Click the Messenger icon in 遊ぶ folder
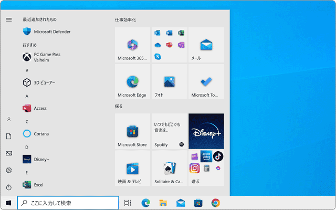This screenshot has height=210, width=336. click(x=218, y=168)
